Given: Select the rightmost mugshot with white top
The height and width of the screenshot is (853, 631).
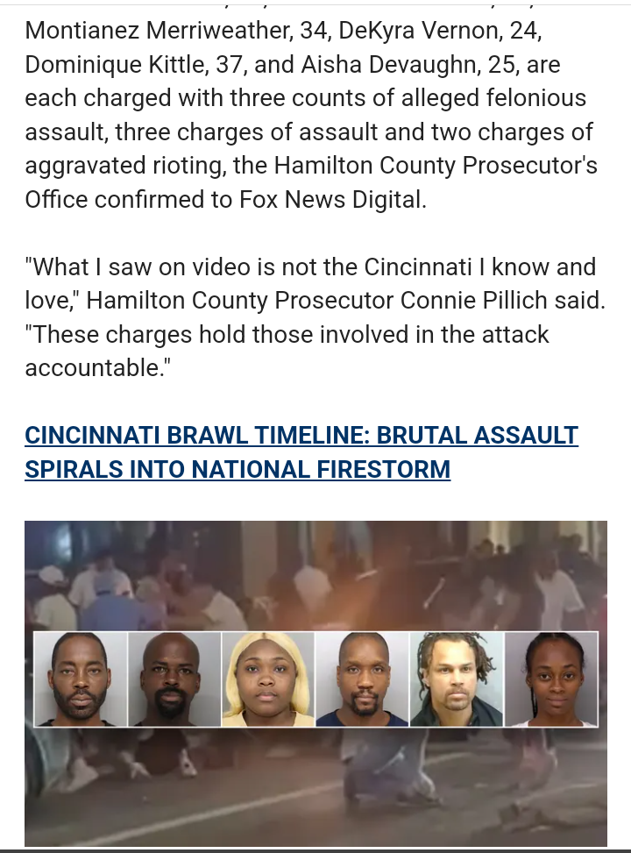Looking at the screenshot, I should pyautogui.click(x=551, y=679).
